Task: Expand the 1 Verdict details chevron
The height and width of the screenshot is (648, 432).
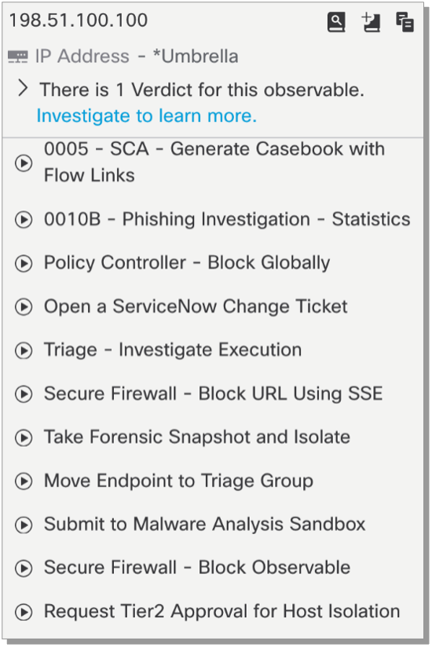Action: pyautogui.click(x=23, y=88)
